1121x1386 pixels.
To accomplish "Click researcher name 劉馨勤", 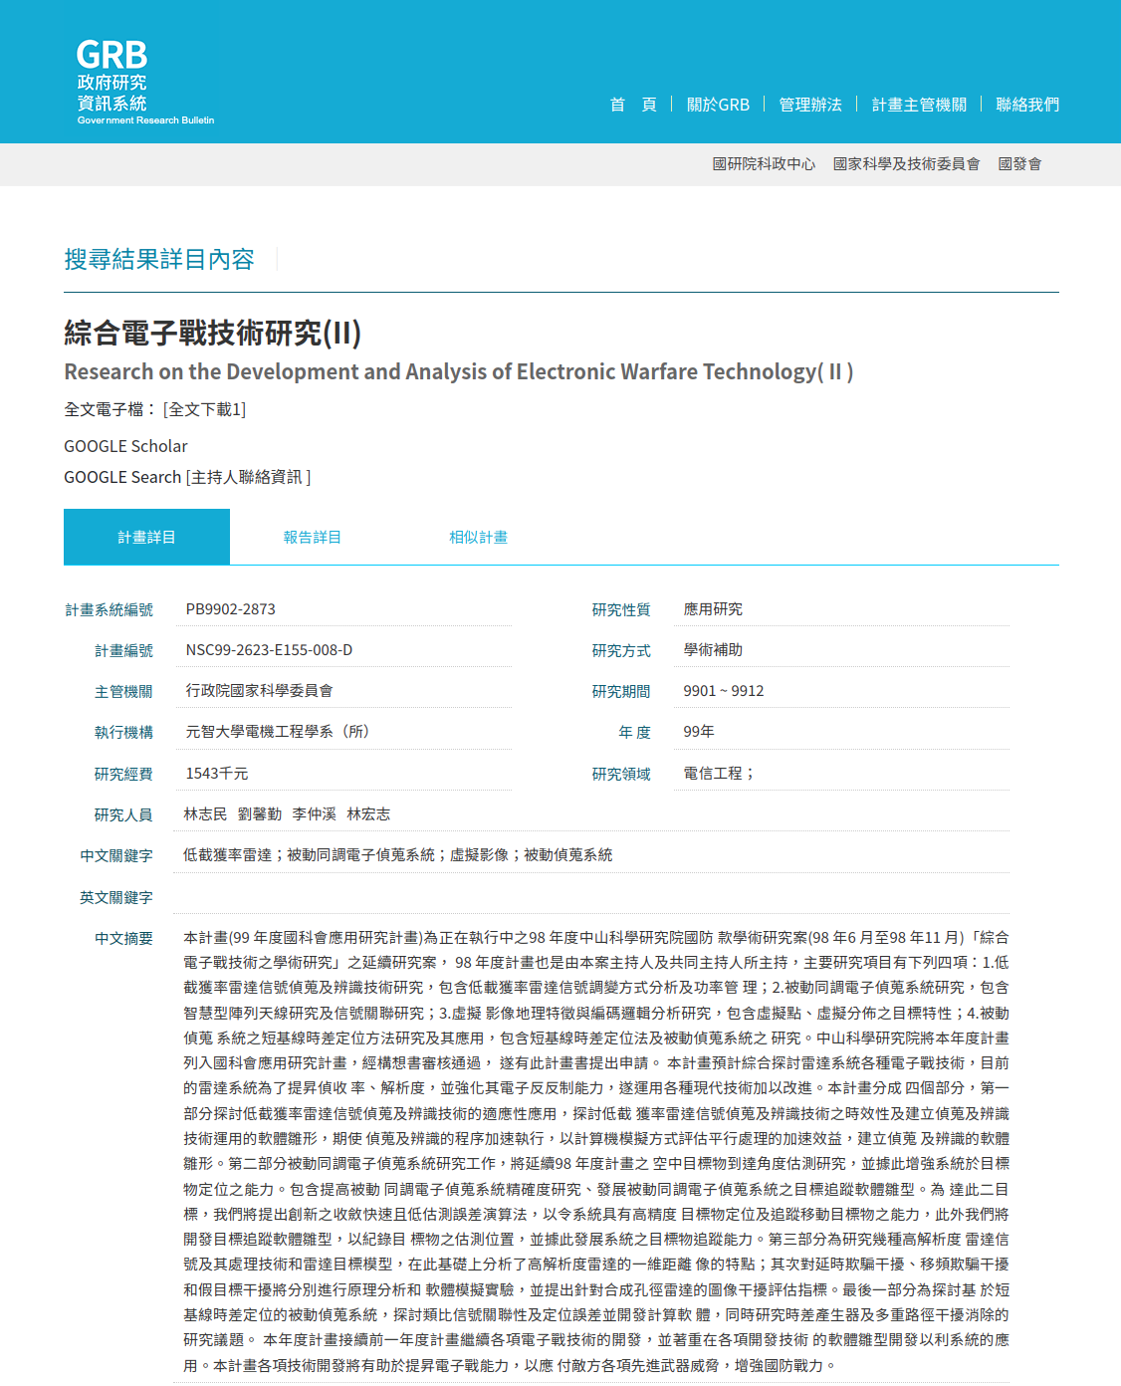I will 260,814.
